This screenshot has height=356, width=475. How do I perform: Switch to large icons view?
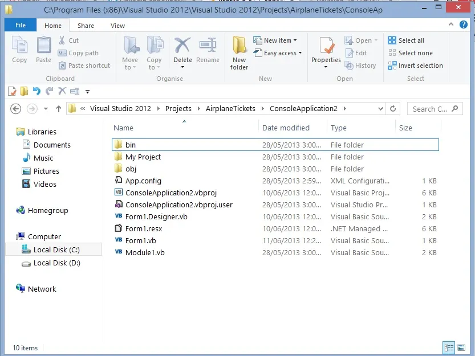(461, 347)
